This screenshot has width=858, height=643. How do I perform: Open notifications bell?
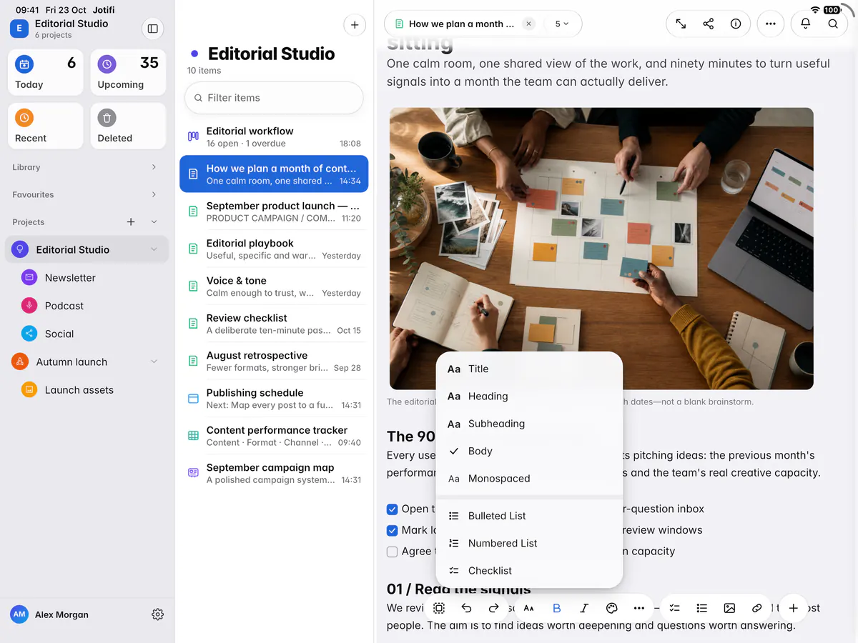(x=805, y=24)
